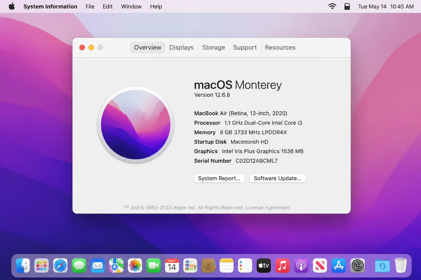
Task: Open Calendar showing May 14
Action: (x=172, y=266)
